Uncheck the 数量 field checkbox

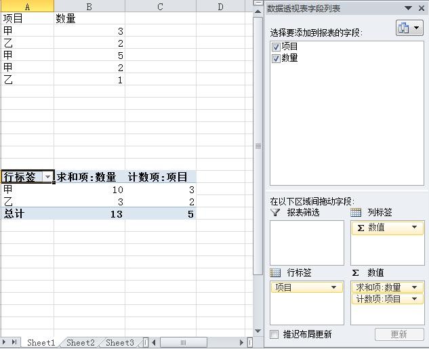tap(276, 58)
